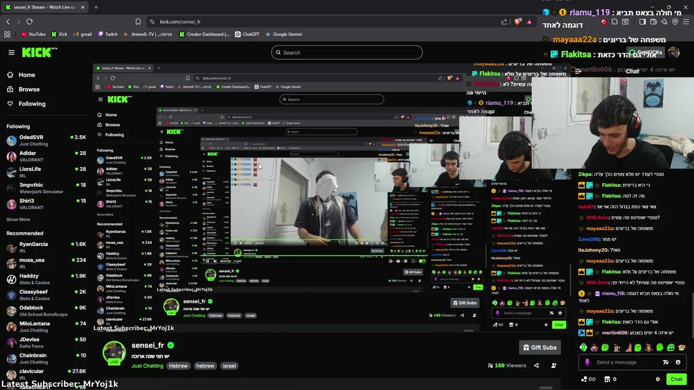Click the ItsJohnny20 username in chat

[x=593, y=250]
